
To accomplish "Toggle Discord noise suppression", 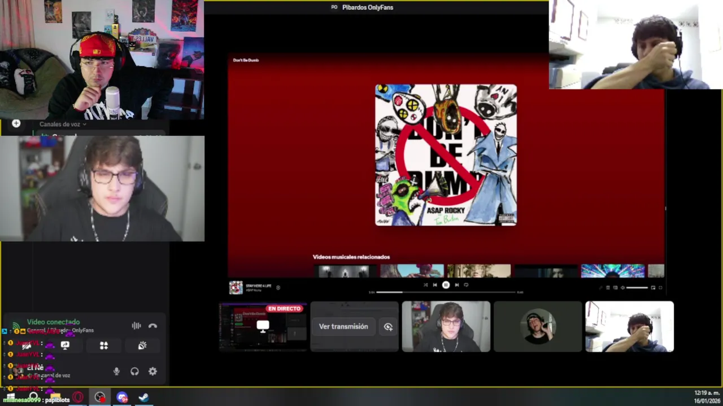I will click(136, 325).
